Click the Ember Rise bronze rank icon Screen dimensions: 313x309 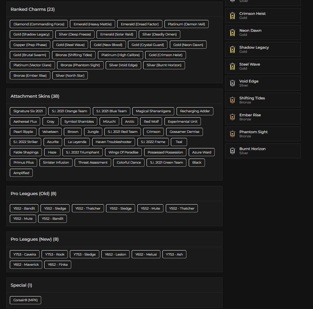tap(232, 117)
